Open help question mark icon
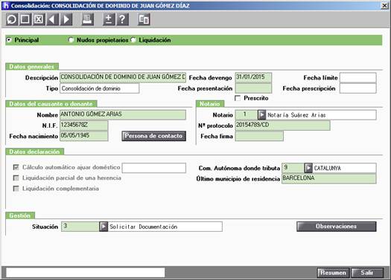Viewport: 391px width, 280px height. tap(122, 19)
